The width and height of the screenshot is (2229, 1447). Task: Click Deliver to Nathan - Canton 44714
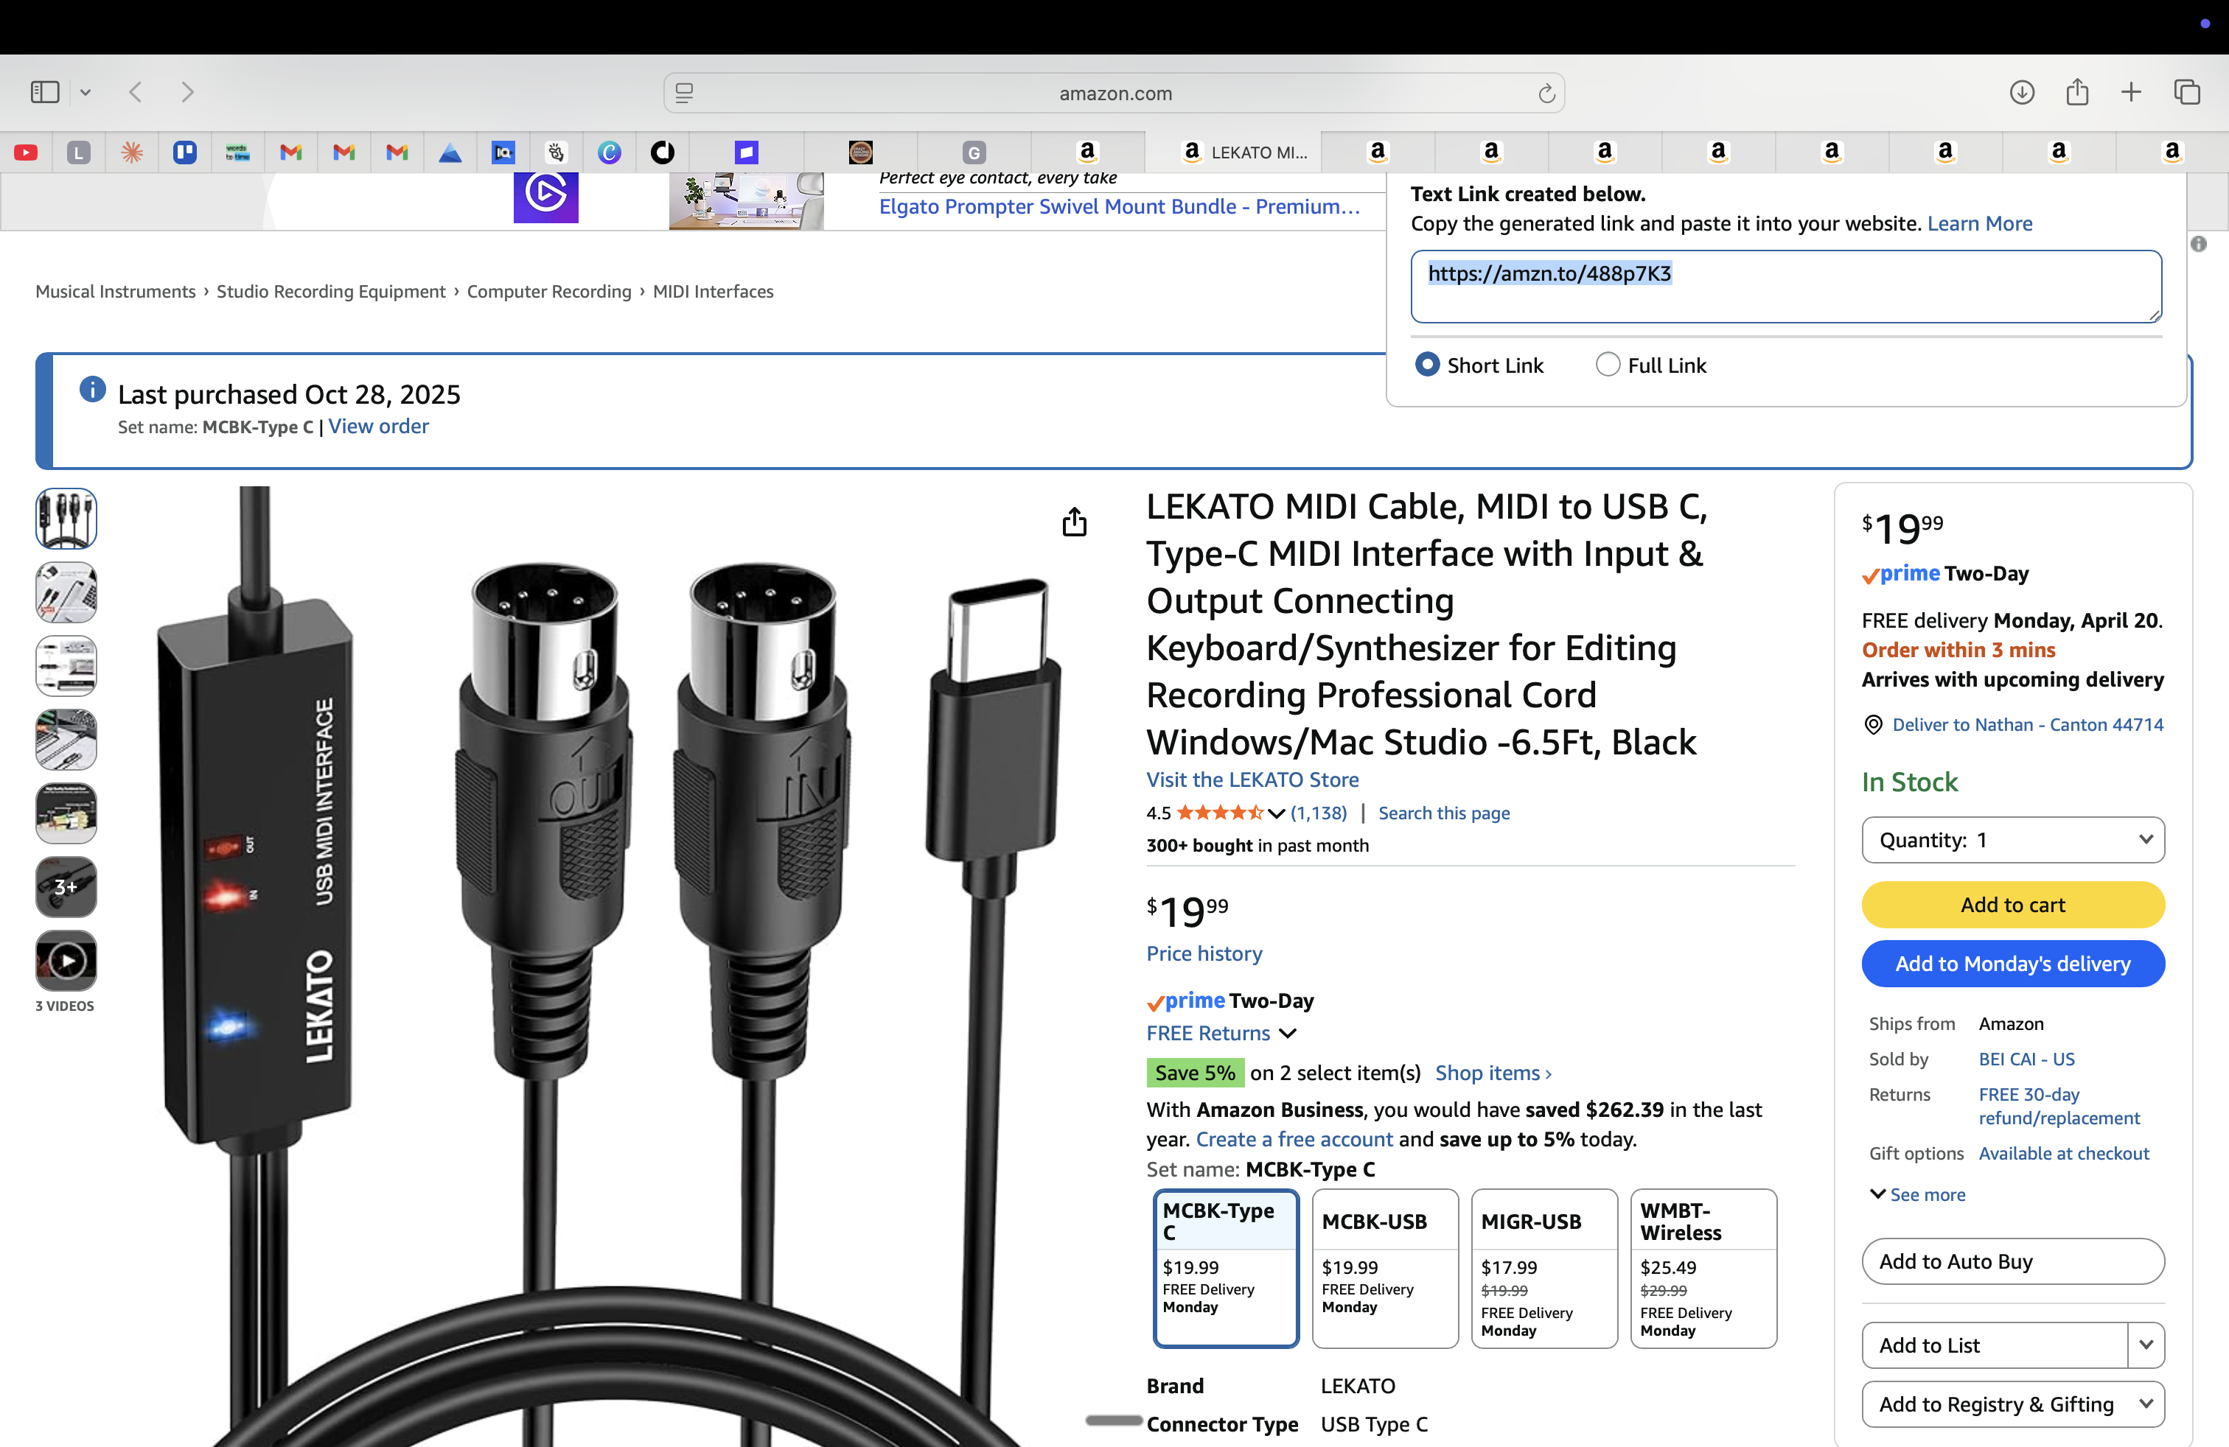2028,724
